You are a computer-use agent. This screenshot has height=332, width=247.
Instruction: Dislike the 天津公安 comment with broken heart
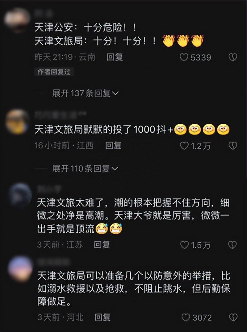pyautogui.click(x=233, y=57)
